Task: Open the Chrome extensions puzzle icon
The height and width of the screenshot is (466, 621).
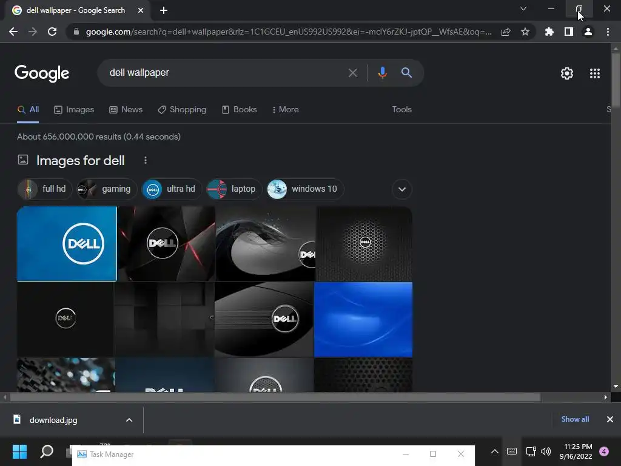Action: (x=549, y=32)
